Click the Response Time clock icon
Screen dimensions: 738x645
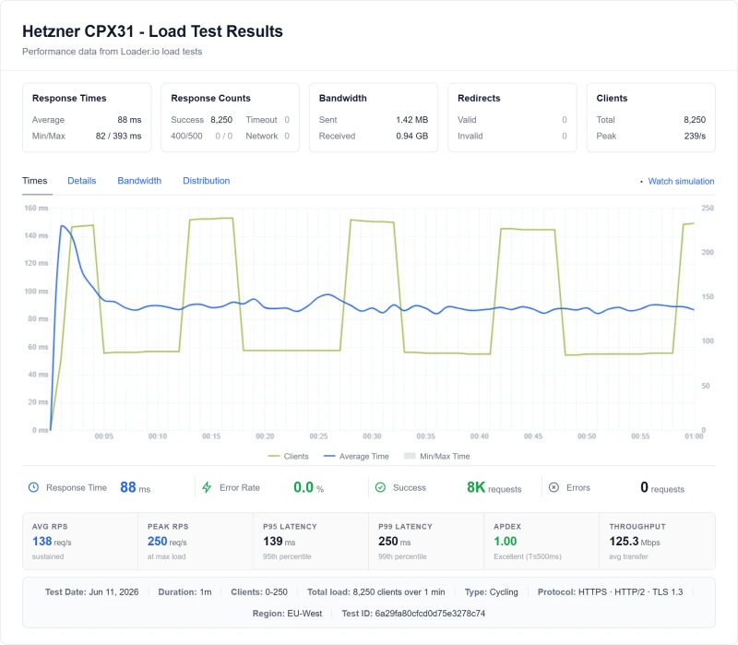(x=33, y=487)
